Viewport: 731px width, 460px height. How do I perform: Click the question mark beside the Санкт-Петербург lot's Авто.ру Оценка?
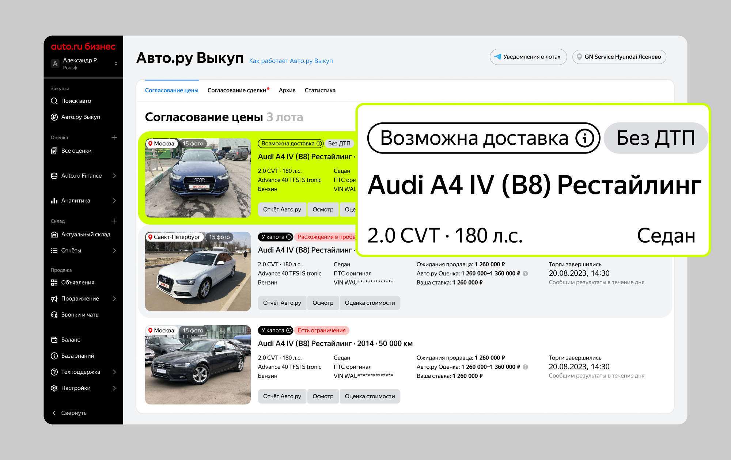tap(525, 274)
